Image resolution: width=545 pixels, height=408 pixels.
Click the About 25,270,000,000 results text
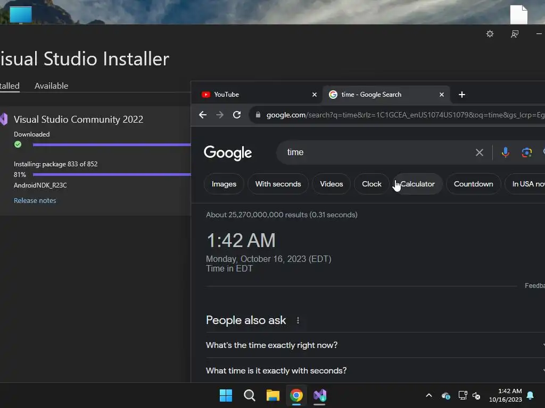(282, 215)
